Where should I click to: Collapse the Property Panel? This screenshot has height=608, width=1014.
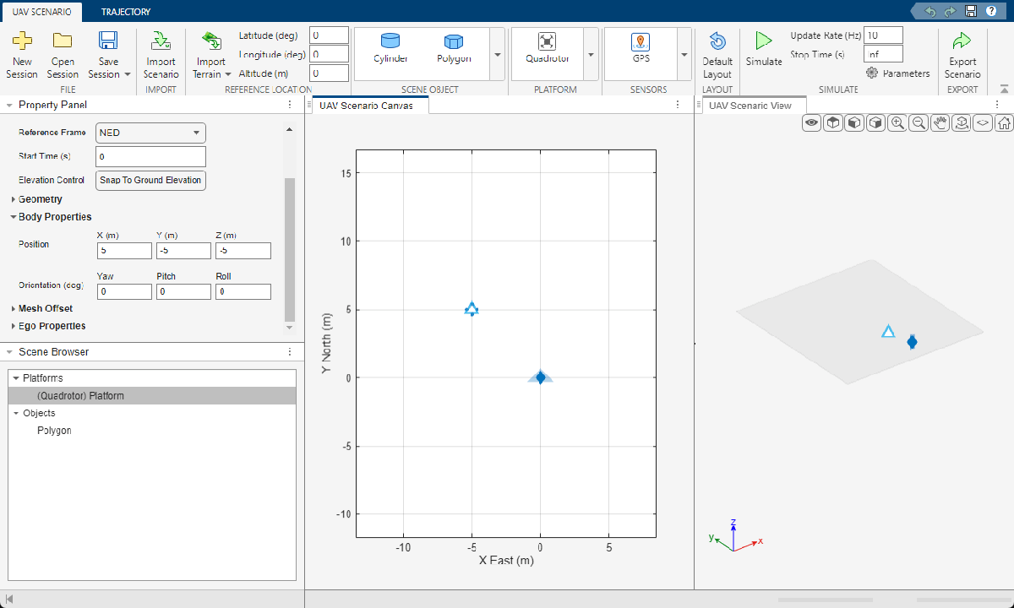pos(9,105)
